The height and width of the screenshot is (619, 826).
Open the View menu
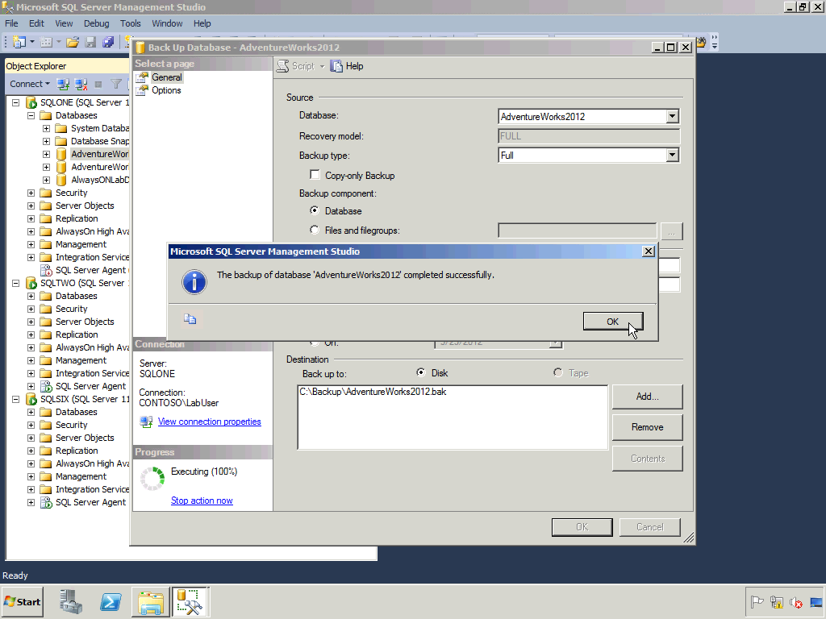[64, 23]
